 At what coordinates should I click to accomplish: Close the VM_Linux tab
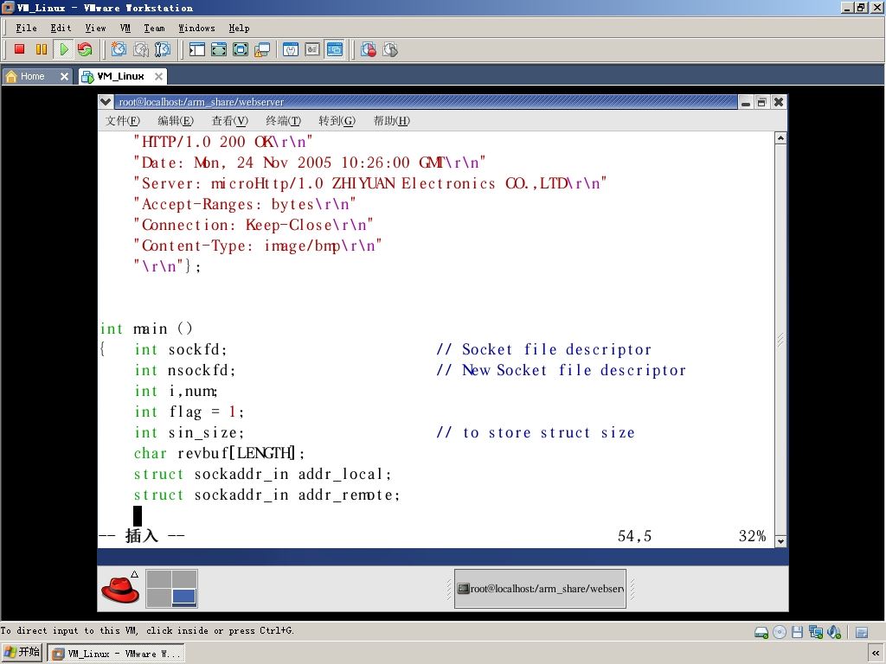coord(159,76)
